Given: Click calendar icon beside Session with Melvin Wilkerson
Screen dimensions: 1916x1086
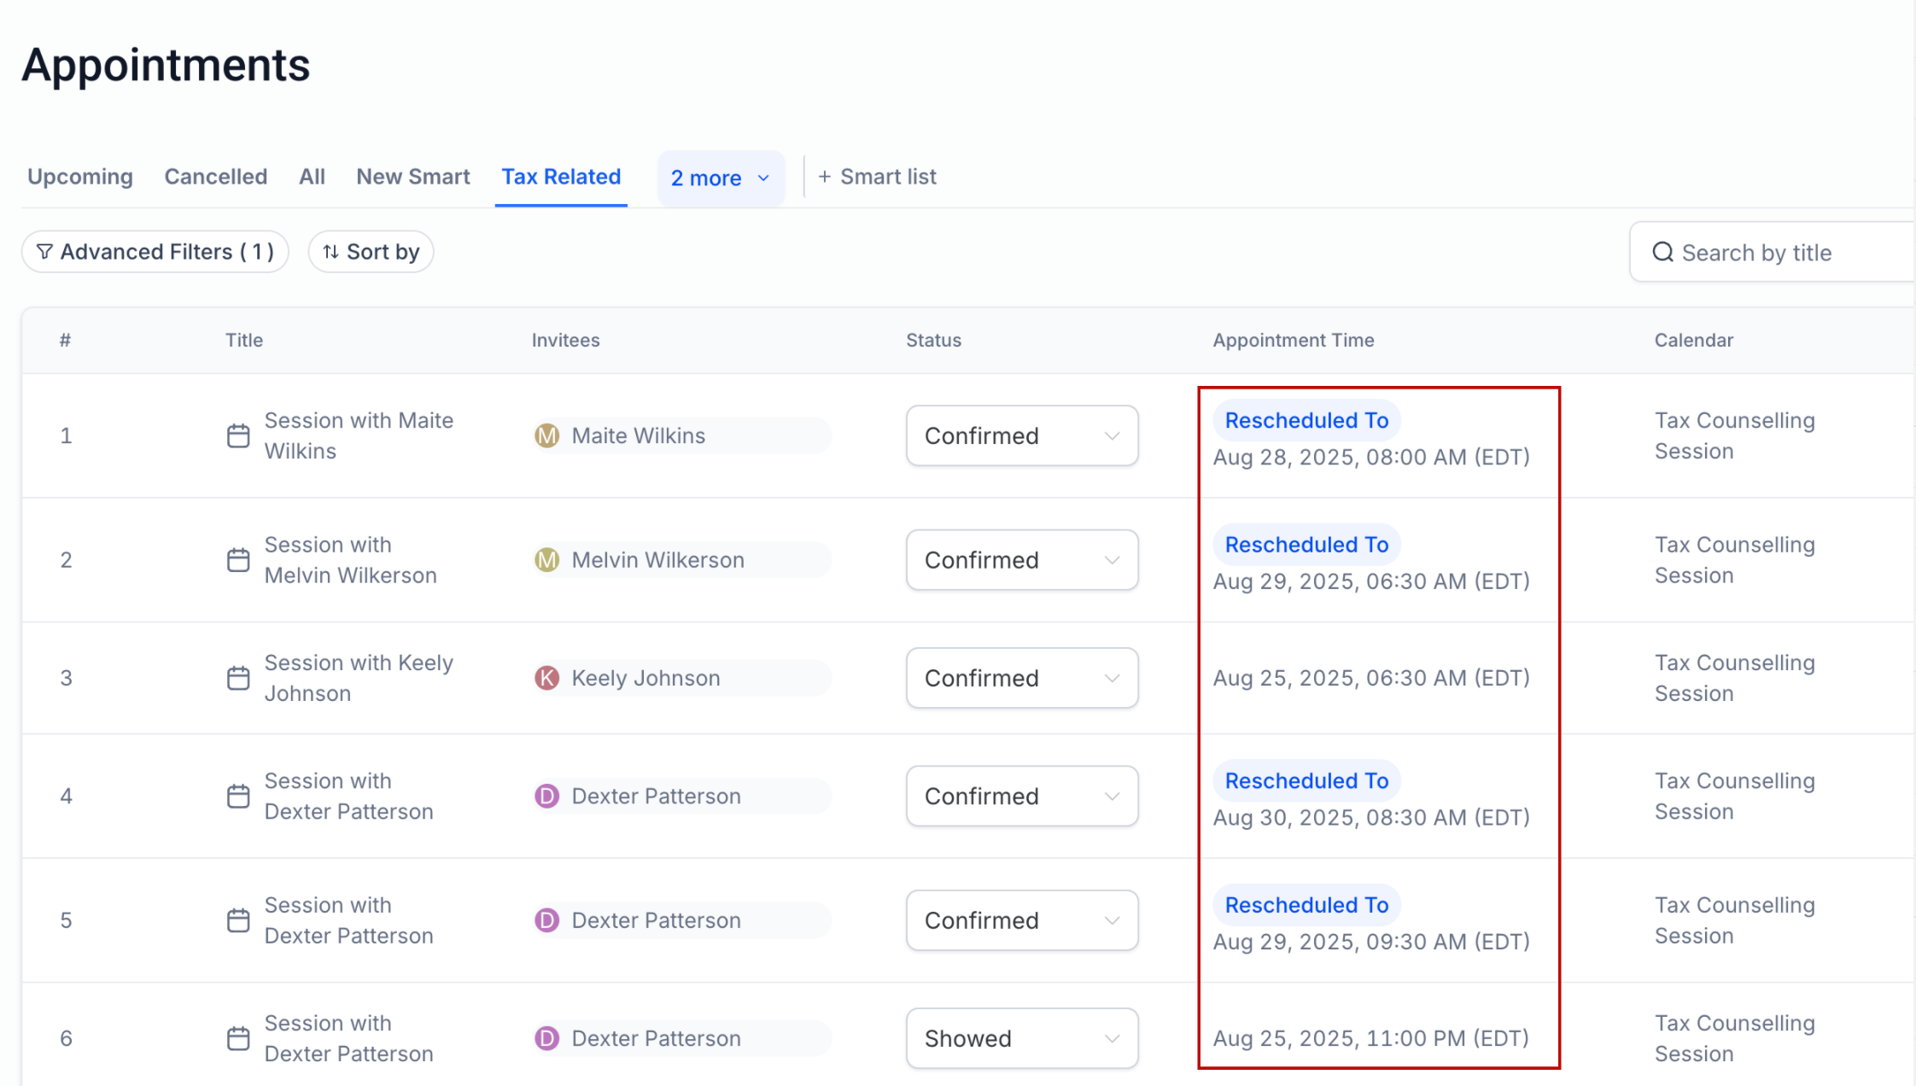Looking at the screenshot, I should 238,560.
